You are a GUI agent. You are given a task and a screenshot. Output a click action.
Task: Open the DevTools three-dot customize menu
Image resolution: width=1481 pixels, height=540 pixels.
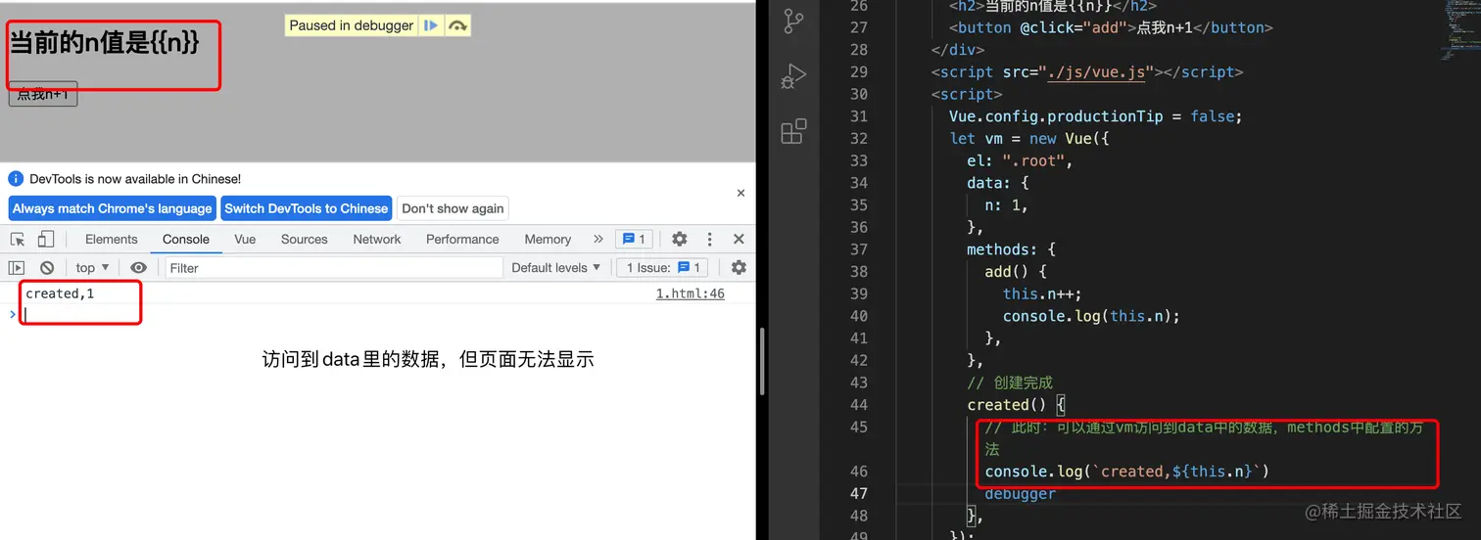(710, 239)
